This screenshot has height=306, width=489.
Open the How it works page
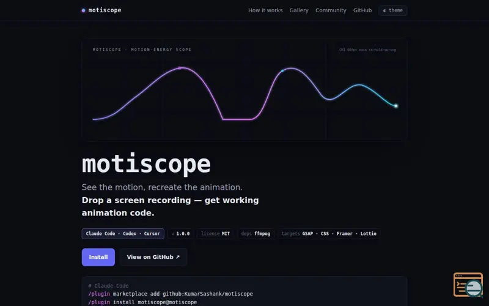pyautogui.click(x=265, y=10)
